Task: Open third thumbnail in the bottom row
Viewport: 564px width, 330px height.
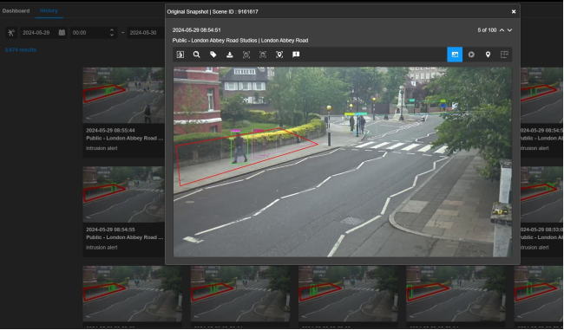Action: point(348,294)
